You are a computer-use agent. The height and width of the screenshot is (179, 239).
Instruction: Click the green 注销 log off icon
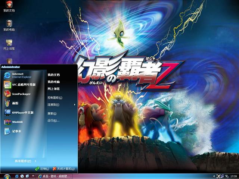(x=37, y=169)
